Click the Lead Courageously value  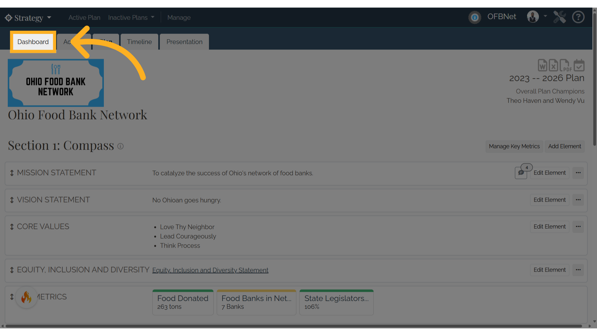pyautogui.click(x=188, y=236)
